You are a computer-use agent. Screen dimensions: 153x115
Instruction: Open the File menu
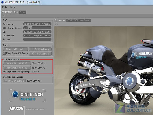pos(5,7)
